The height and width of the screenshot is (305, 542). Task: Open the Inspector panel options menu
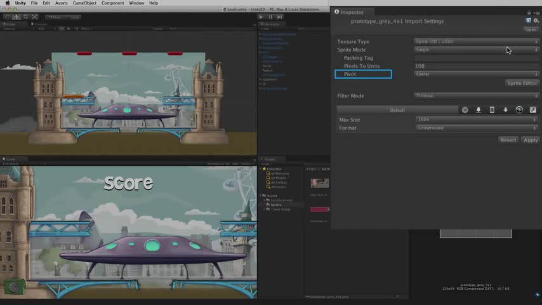pos(537,13)
